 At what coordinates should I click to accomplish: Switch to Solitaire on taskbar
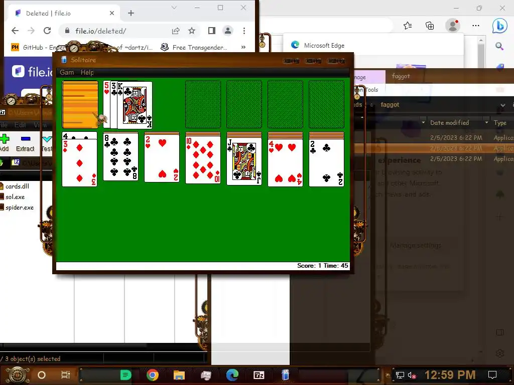(x=285, y=375)
